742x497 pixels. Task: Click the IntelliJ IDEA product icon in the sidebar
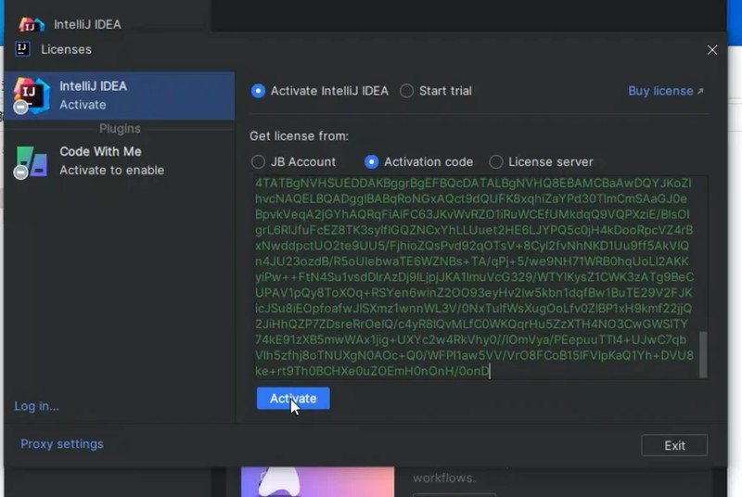[31, 95]
